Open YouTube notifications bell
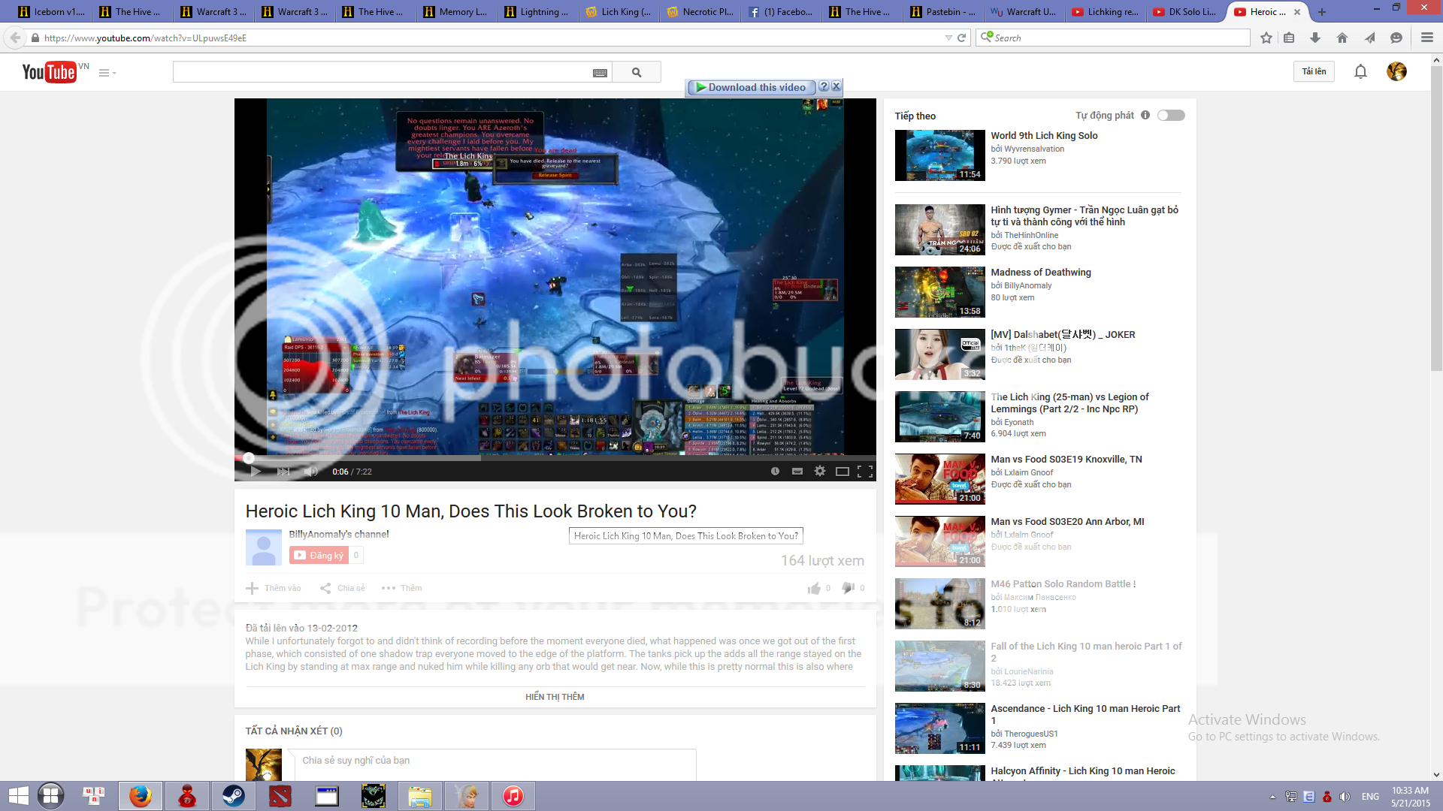The width and height of the screenshot is (1443, 811). (x=1360, y=72)
